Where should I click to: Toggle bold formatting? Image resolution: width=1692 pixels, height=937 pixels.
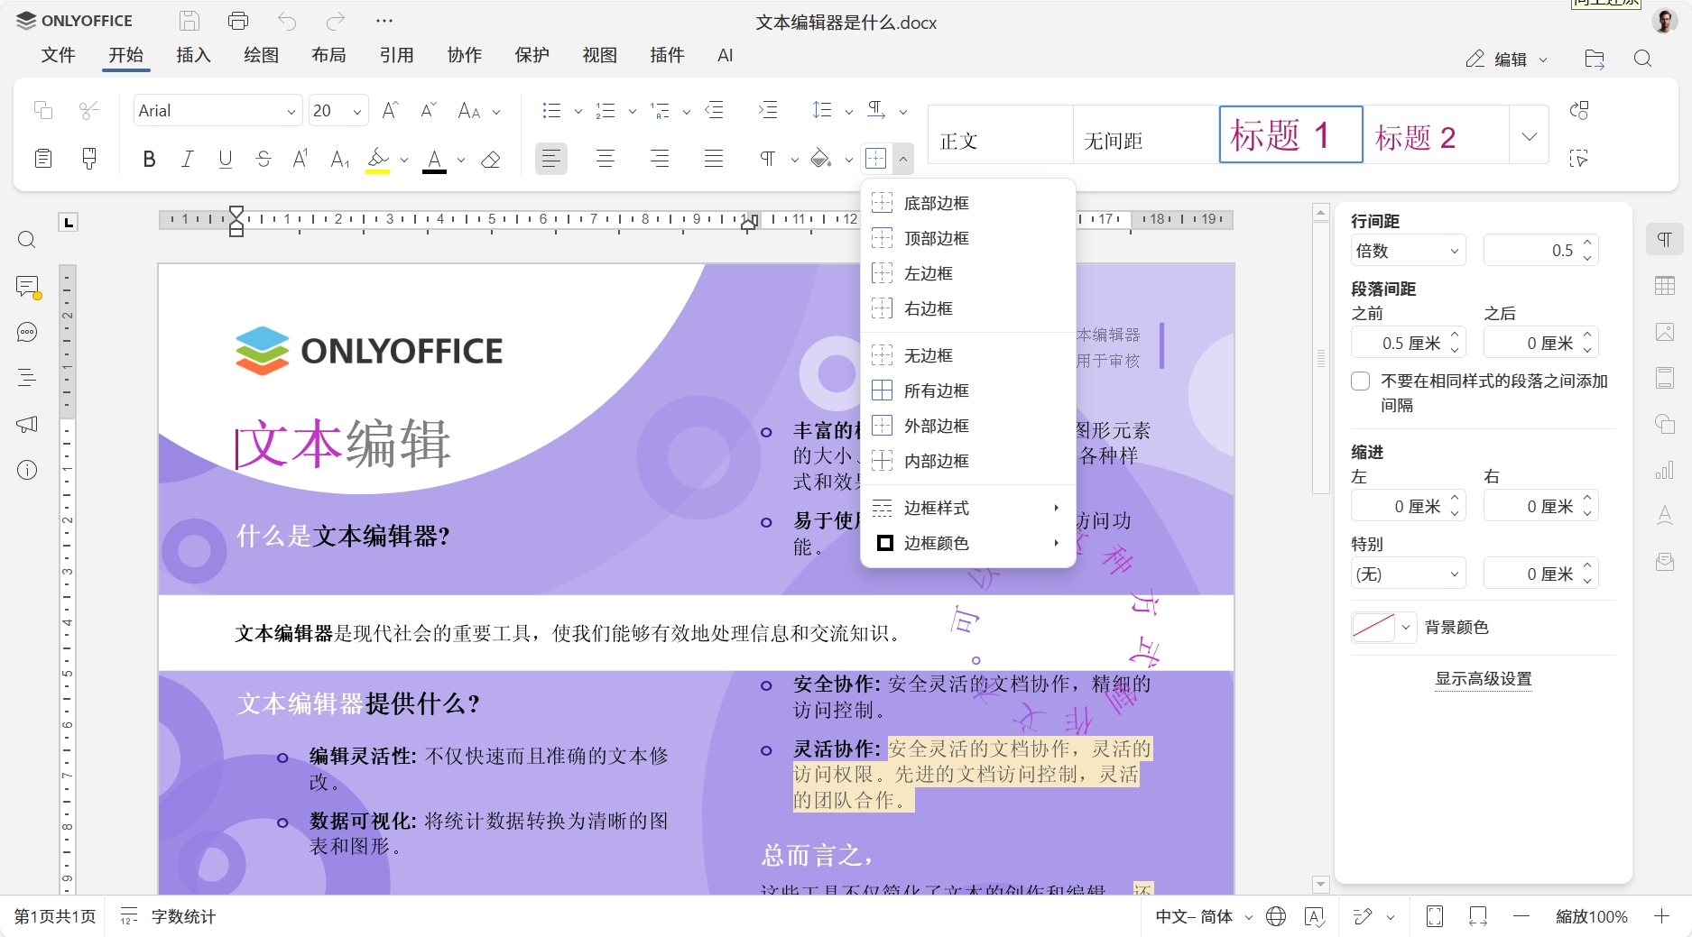[149, 160]
